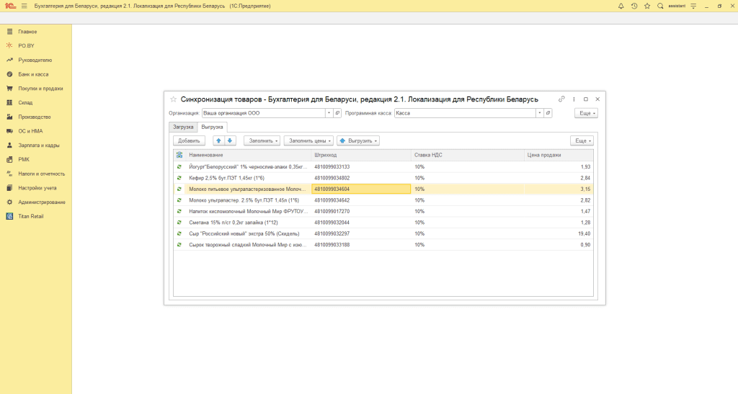Screen dimensions: 738x394
Task: Sort by Наименование column header
Action: [248, 155]
